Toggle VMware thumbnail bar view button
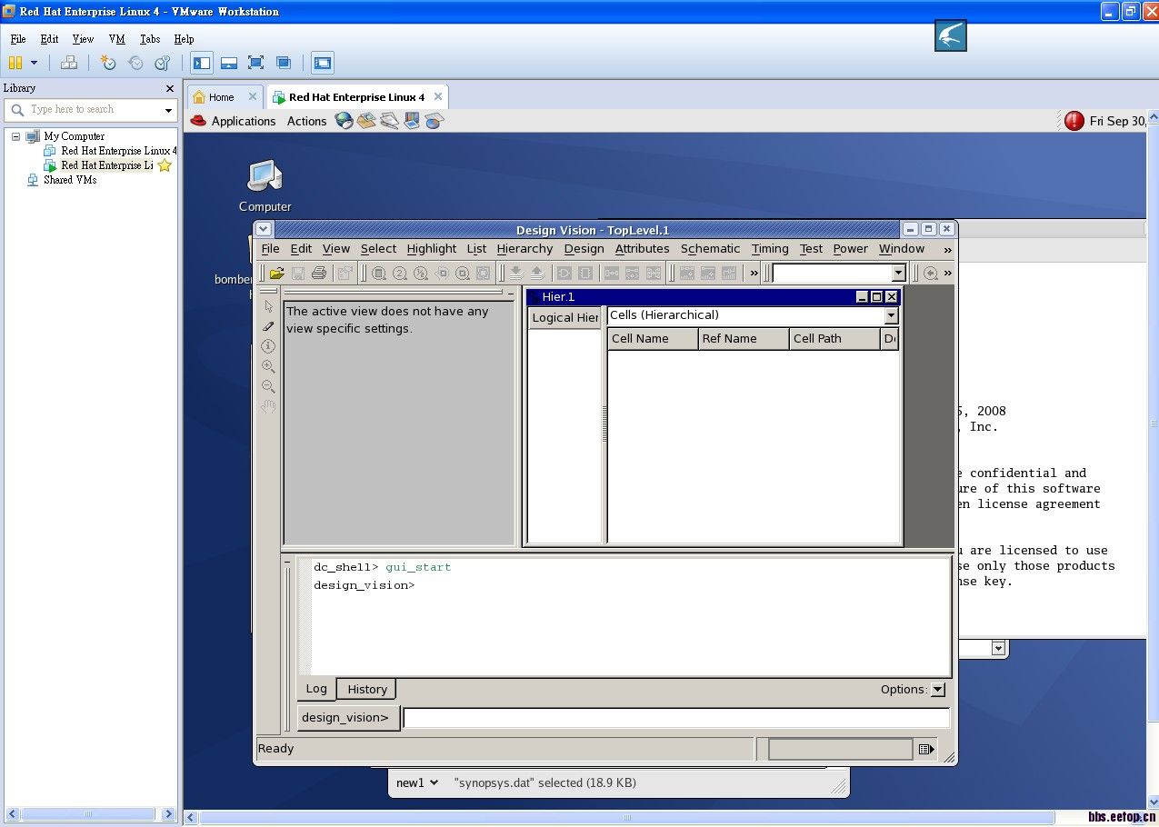This screenshot has width=1159, height=827. coord(229,63)
